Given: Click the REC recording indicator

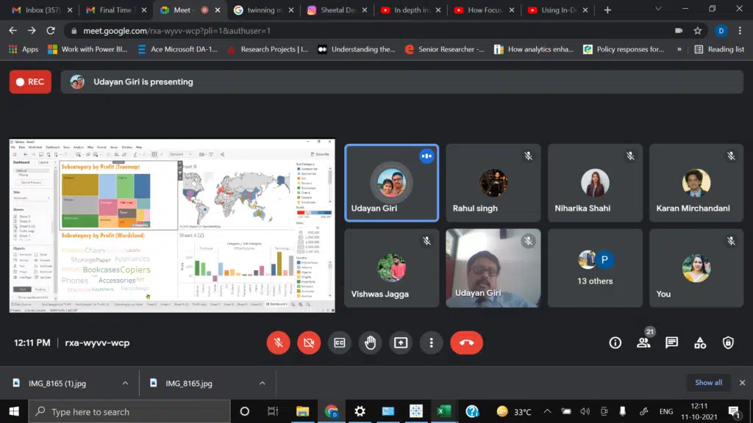Looking at the screenshot, I should point(30,82).
